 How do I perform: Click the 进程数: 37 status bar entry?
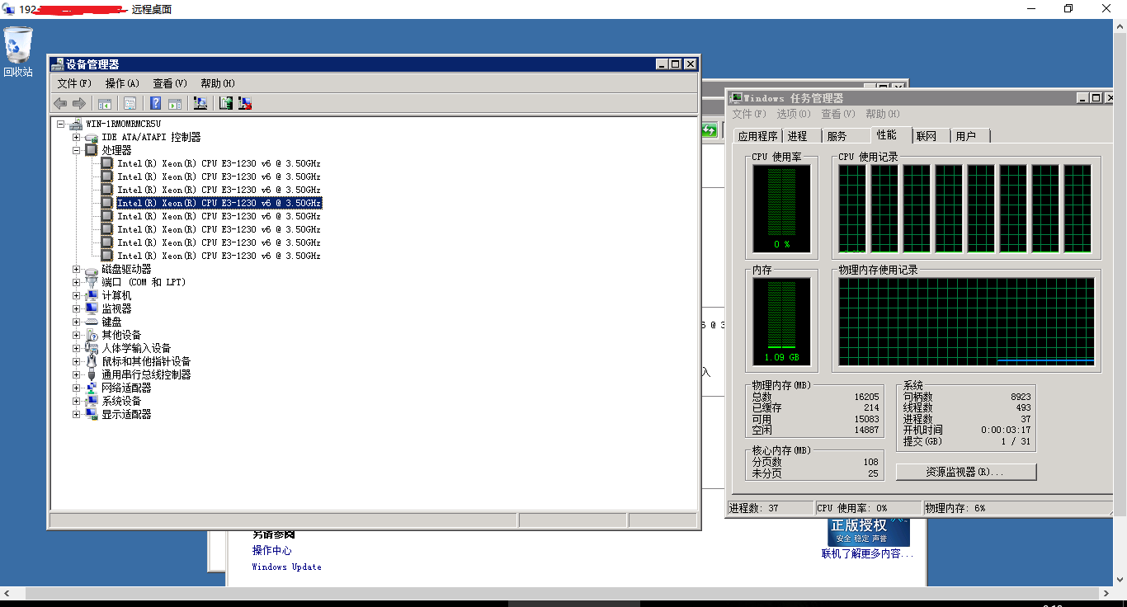[x=769, y=508]
